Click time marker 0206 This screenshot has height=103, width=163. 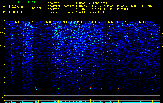coord(95,22)
